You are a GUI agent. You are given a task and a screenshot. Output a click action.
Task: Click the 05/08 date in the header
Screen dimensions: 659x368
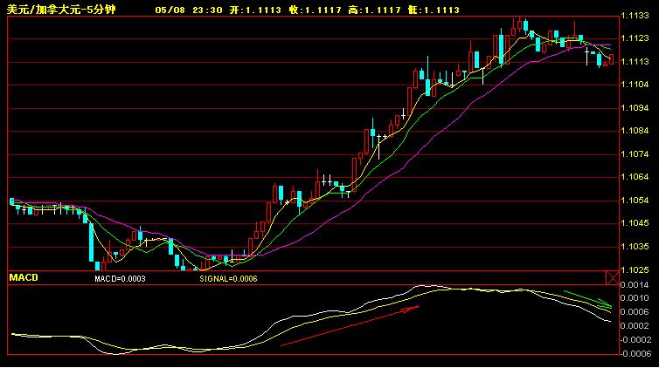click(x=170, y=10)
